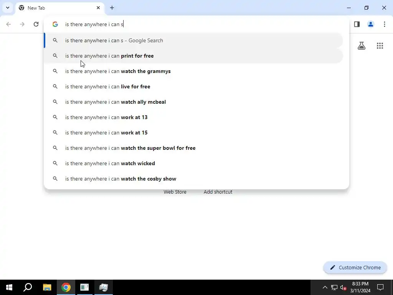Reload the page with refresh icon
Viewport: 393px width, 295px height.
point(36,24)
